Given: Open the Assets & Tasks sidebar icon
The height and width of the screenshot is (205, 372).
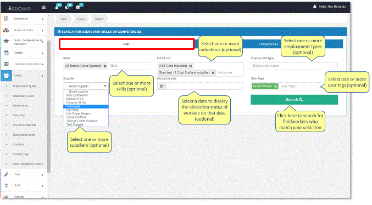Looking at the screenshot, I should coord(7,30).
